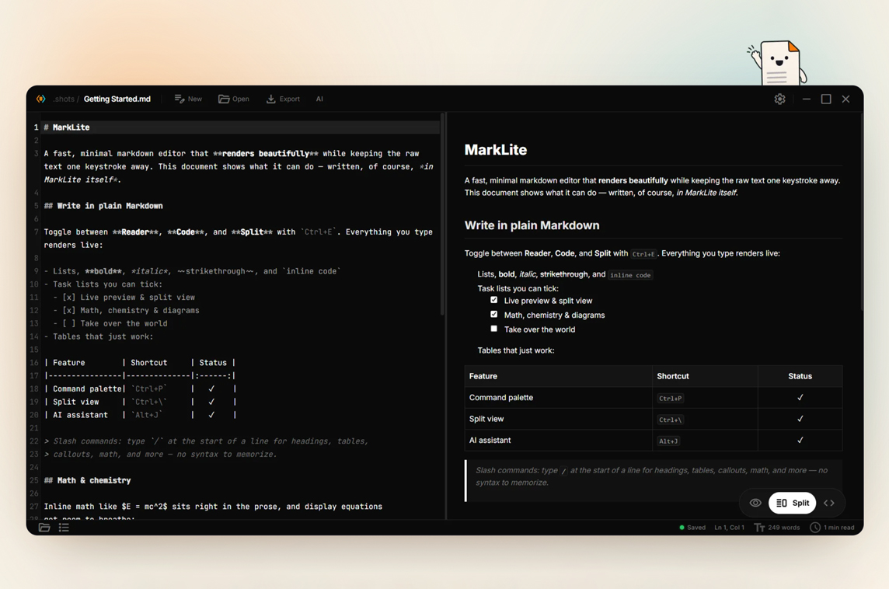Click the '## Math & chemistry' source line
Viewport: 889px width, 589px height.
coord(87,480)
